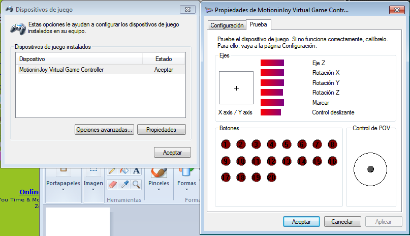Click the Cancelar button
The width and height of the screenshot is (410, 236).
tap(342, 222)
